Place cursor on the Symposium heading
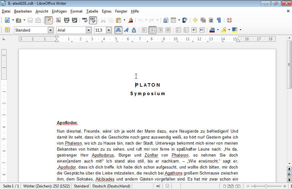292x189 pixels. 148,94
